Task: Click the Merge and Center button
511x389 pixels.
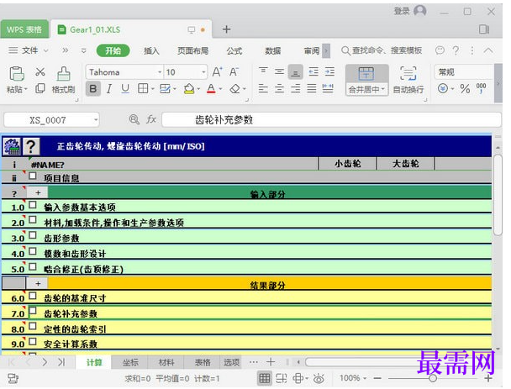Action: point(367,80)
